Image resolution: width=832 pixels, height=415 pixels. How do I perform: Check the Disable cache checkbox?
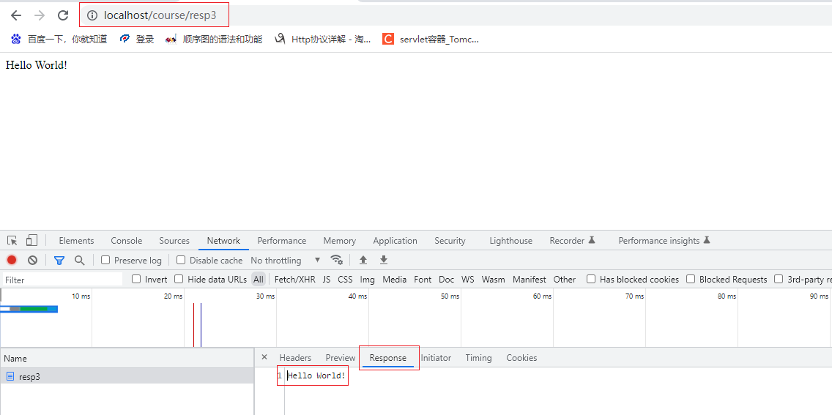click(x=181, y=260)
